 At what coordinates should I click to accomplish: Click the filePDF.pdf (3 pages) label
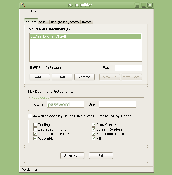tap(46, 68)
